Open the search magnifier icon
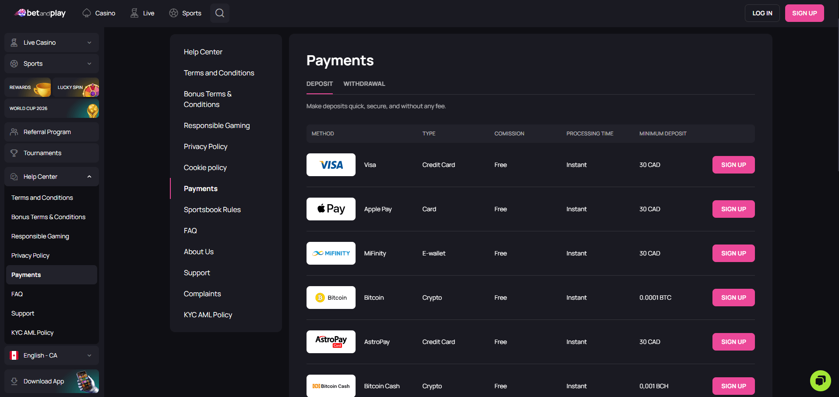Viewport: 839px width, 397px height. [x=220, y=13]
